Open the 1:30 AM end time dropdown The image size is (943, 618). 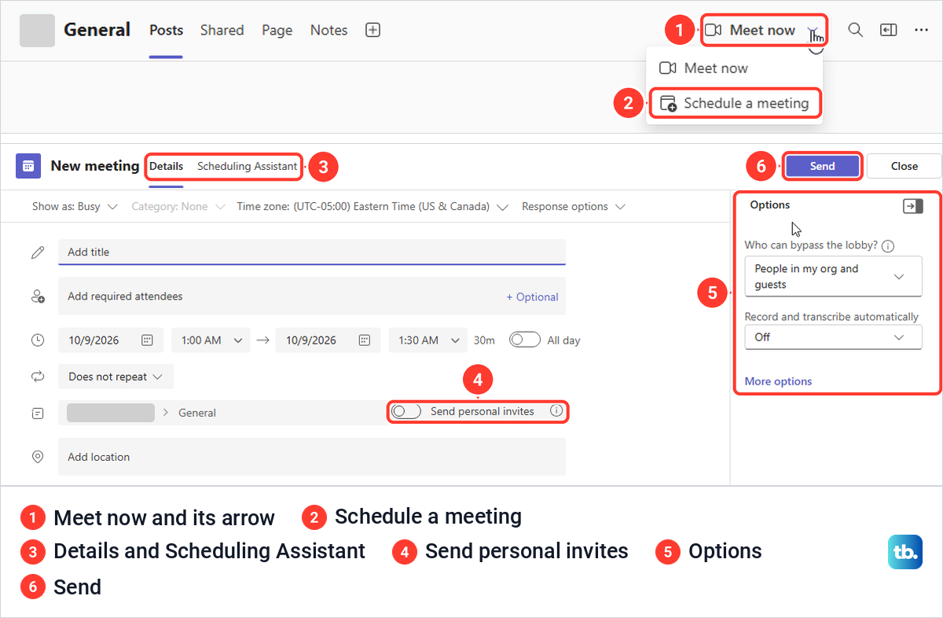pos(427,340)
